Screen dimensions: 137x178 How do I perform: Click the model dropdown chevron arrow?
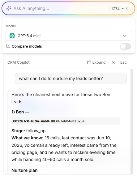point(125,36)
